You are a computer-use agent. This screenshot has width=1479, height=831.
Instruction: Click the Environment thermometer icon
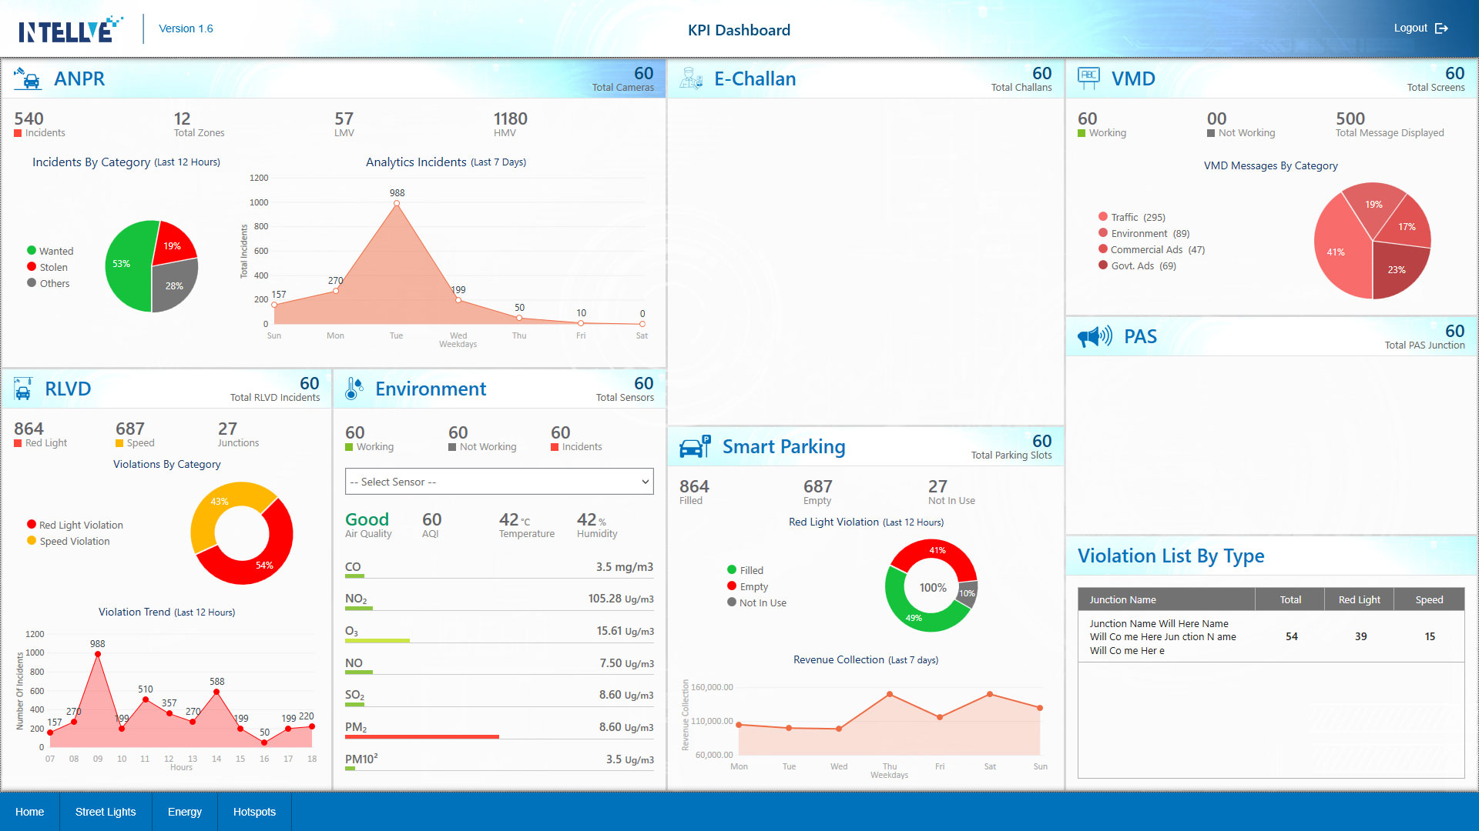pos(354,389)
